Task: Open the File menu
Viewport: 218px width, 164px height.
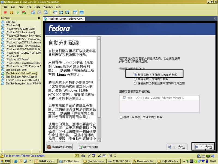Action: coord(6,7)
